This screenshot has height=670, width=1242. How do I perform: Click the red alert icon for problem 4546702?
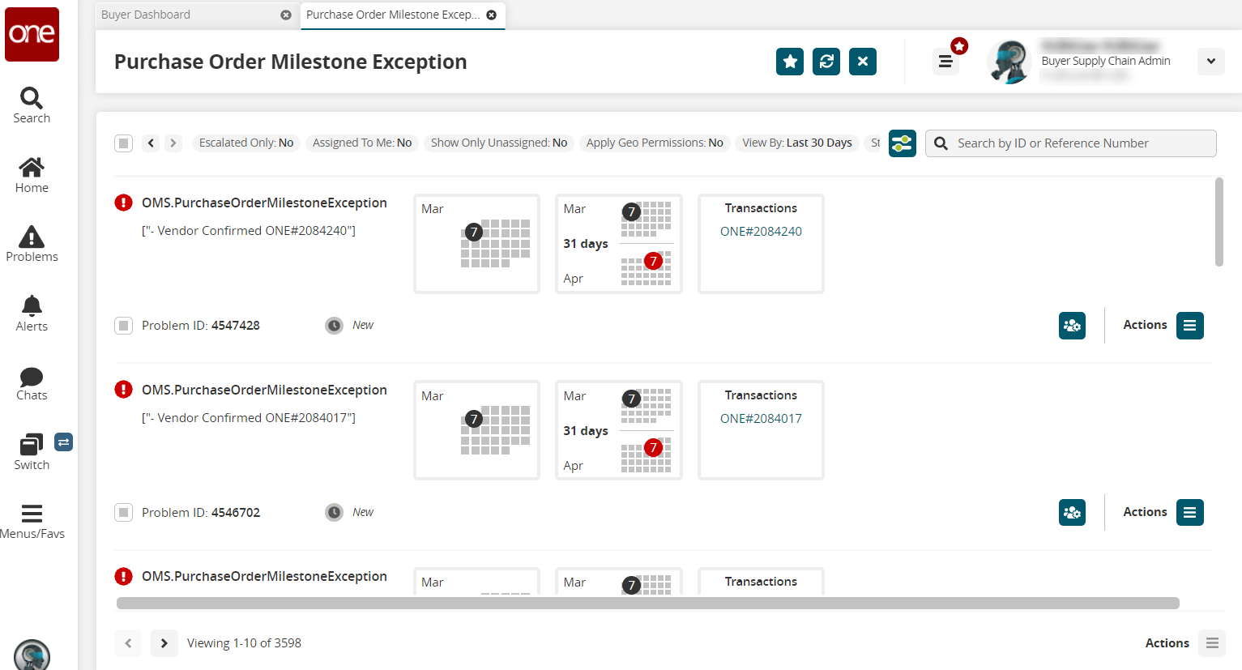[x=123, y=390]
